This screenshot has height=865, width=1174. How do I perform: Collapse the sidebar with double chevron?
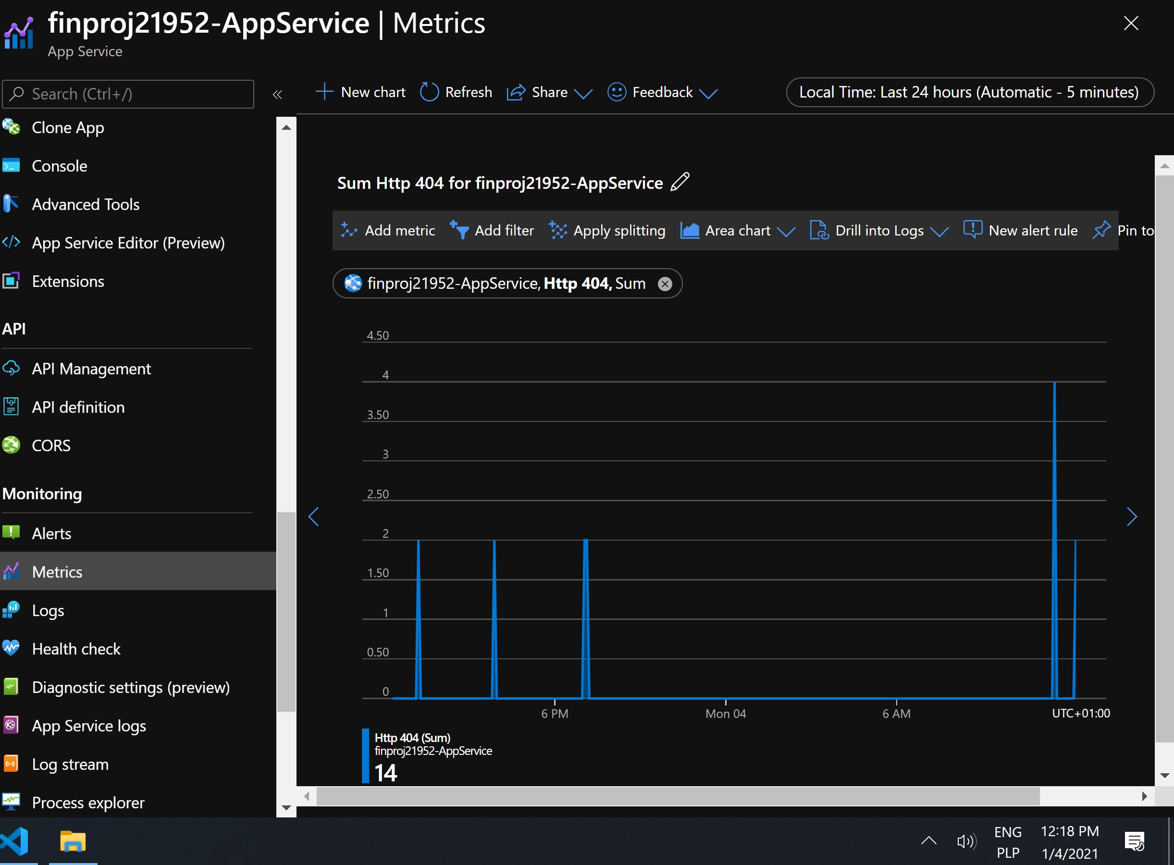pyautogui.click(x=277, y=94)
